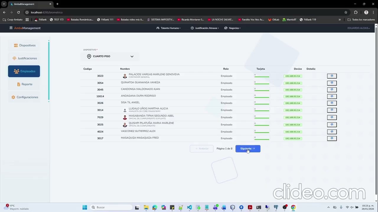Open the Chrome profile avatar
The image size is (378, 212).
pos(366,12)
